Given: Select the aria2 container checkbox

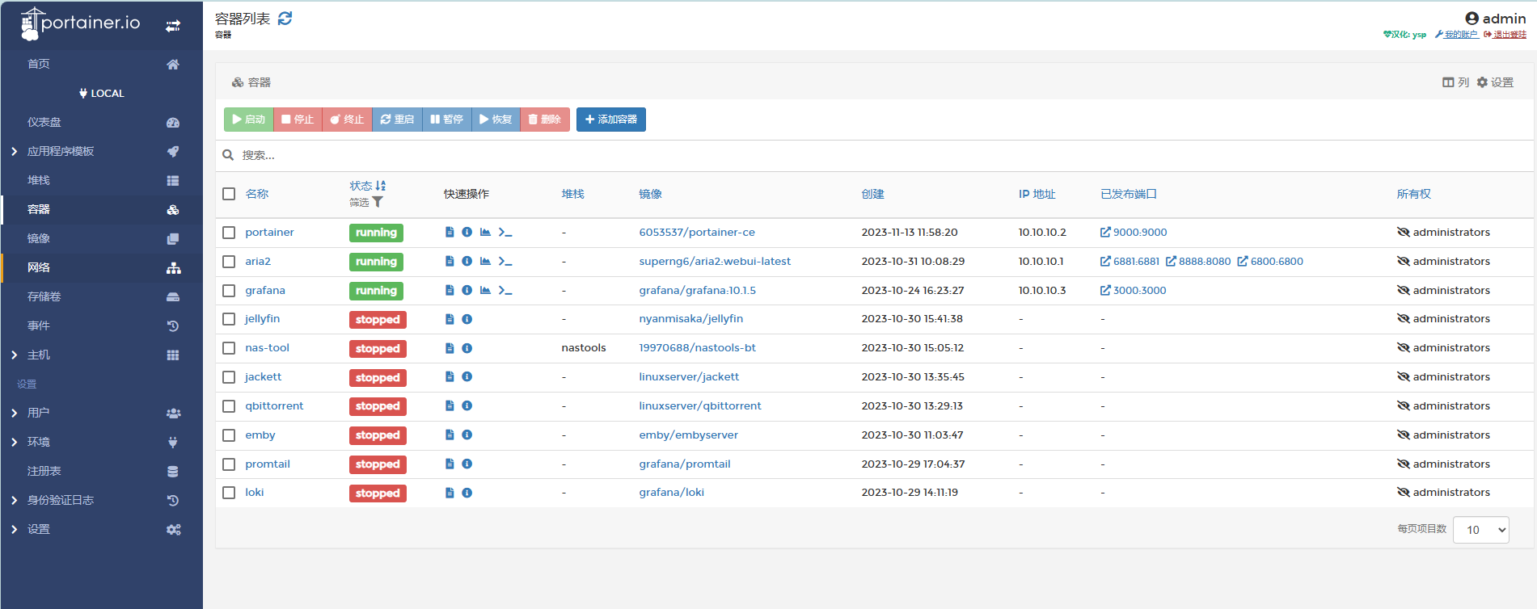Looking at the screenshot, I should (x=229, y=262).
